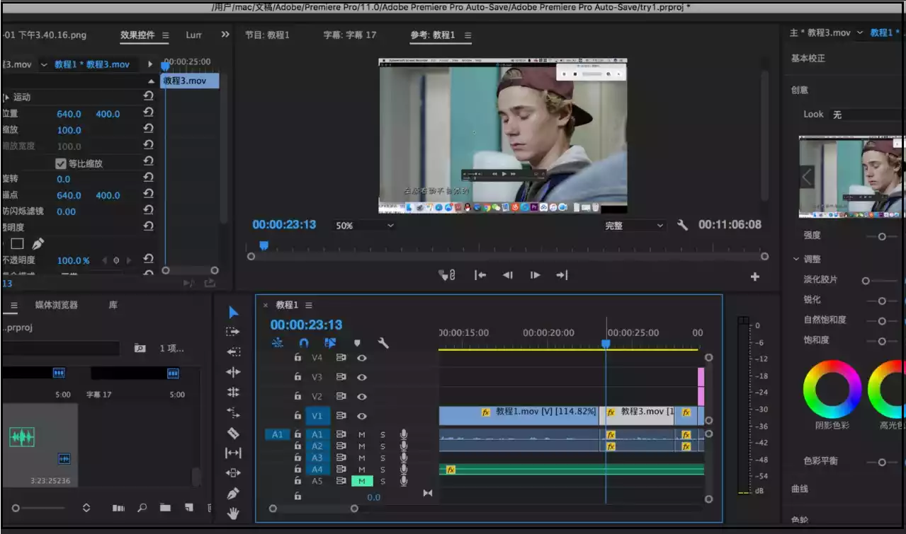Mute audio track A1
Viewport: 906px width, 534px height.
tap(362, 434)
